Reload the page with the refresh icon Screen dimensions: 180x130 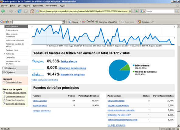[19, 11]
